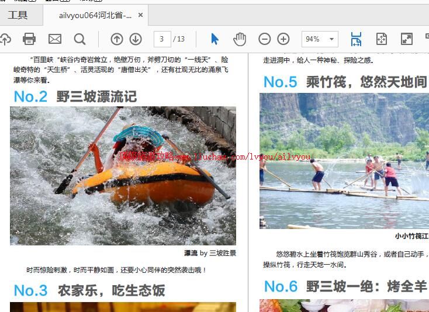
Task: Print the document using the printer icon
Action: pos(29,39)
